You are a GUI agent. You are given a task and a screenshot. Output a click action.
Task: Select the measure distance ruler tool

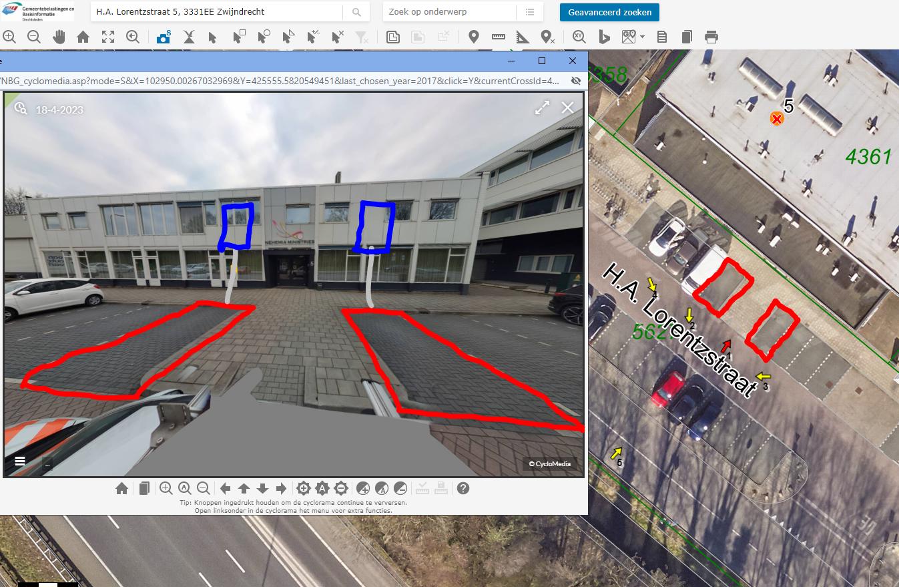[498, 37]
